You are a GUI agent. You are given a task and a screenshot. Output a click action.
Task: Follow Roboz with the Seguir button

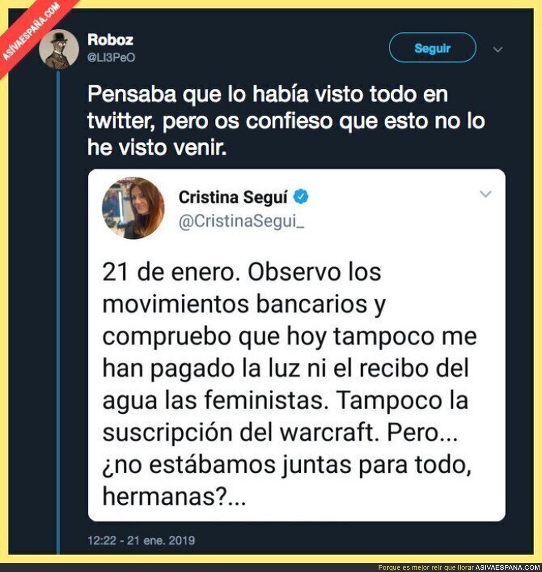point(432,47)
